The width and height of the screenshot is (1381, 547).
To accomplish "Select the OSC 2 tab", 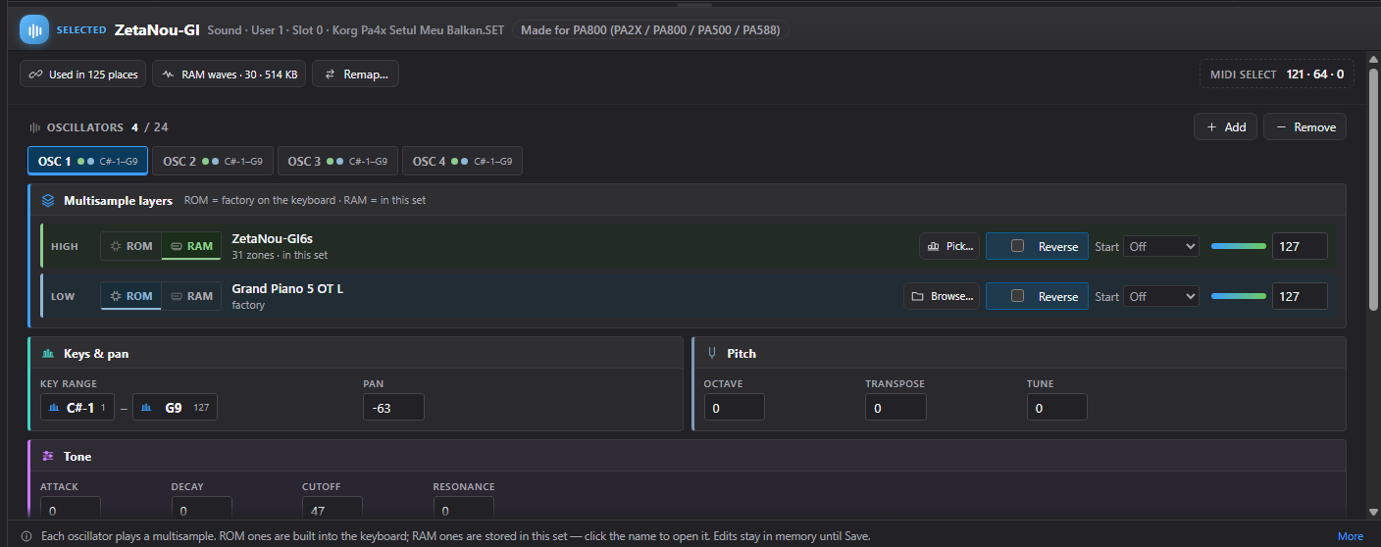I will (x=212, y=161).
